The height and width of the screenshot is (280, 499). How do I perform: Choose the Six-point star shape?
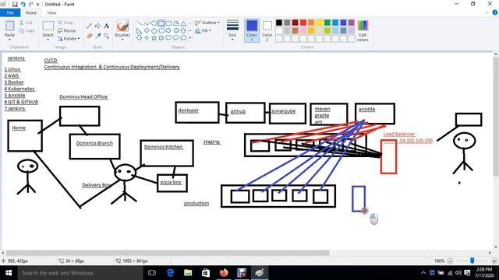[x=161, y=38]
